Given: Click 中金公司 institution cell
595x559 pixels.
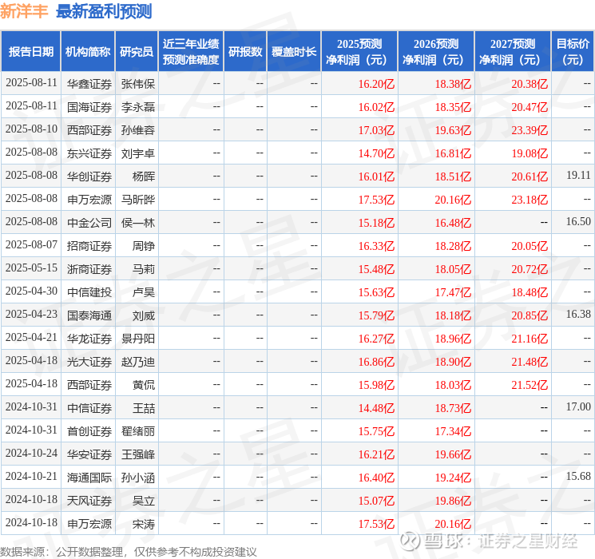Looking at the screenshot, I should [x=89, y=223].
